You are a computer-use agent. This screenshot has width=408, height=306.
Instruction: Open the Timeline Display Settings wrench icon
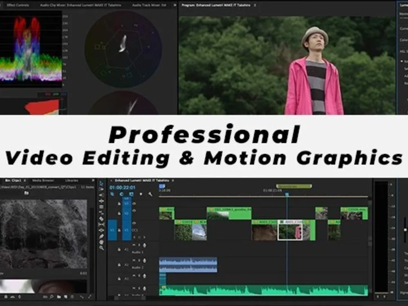coord(150,194)
